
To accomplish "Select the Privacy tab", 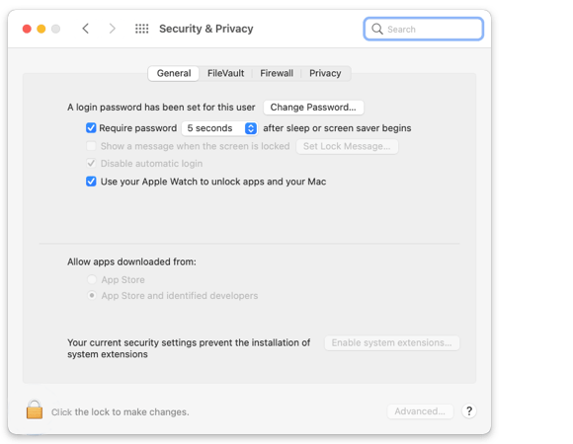I will [325, 73].
